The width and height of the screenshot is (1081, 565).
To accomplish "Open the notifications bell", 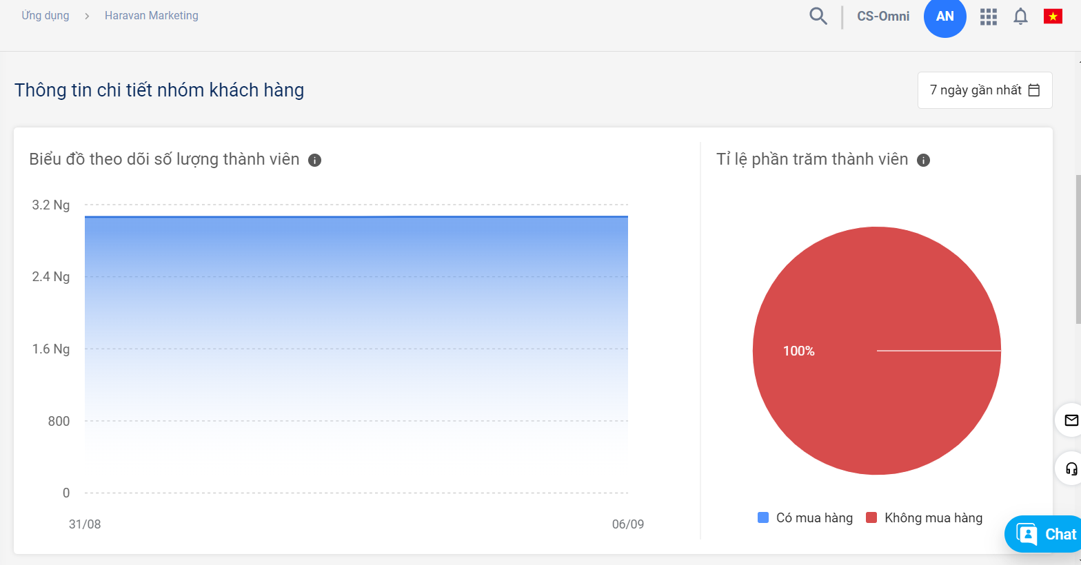I will 1020,17.
